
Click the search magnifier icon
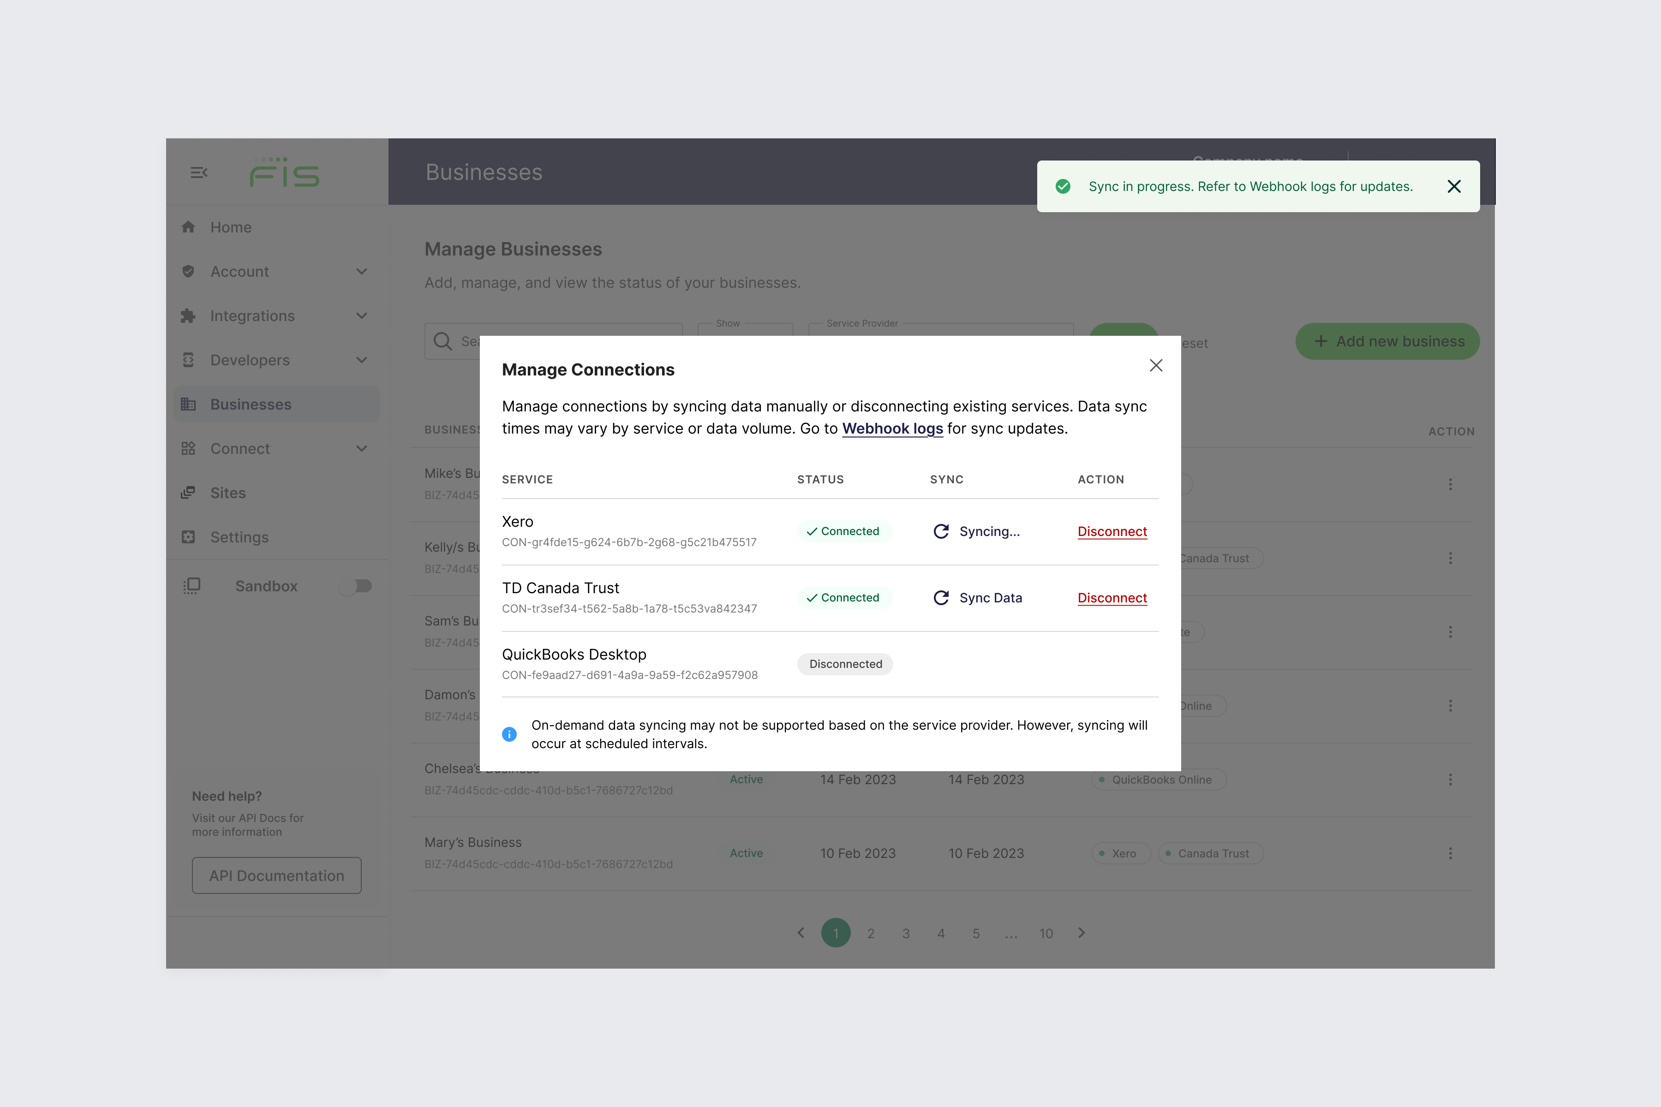point(443,342)
